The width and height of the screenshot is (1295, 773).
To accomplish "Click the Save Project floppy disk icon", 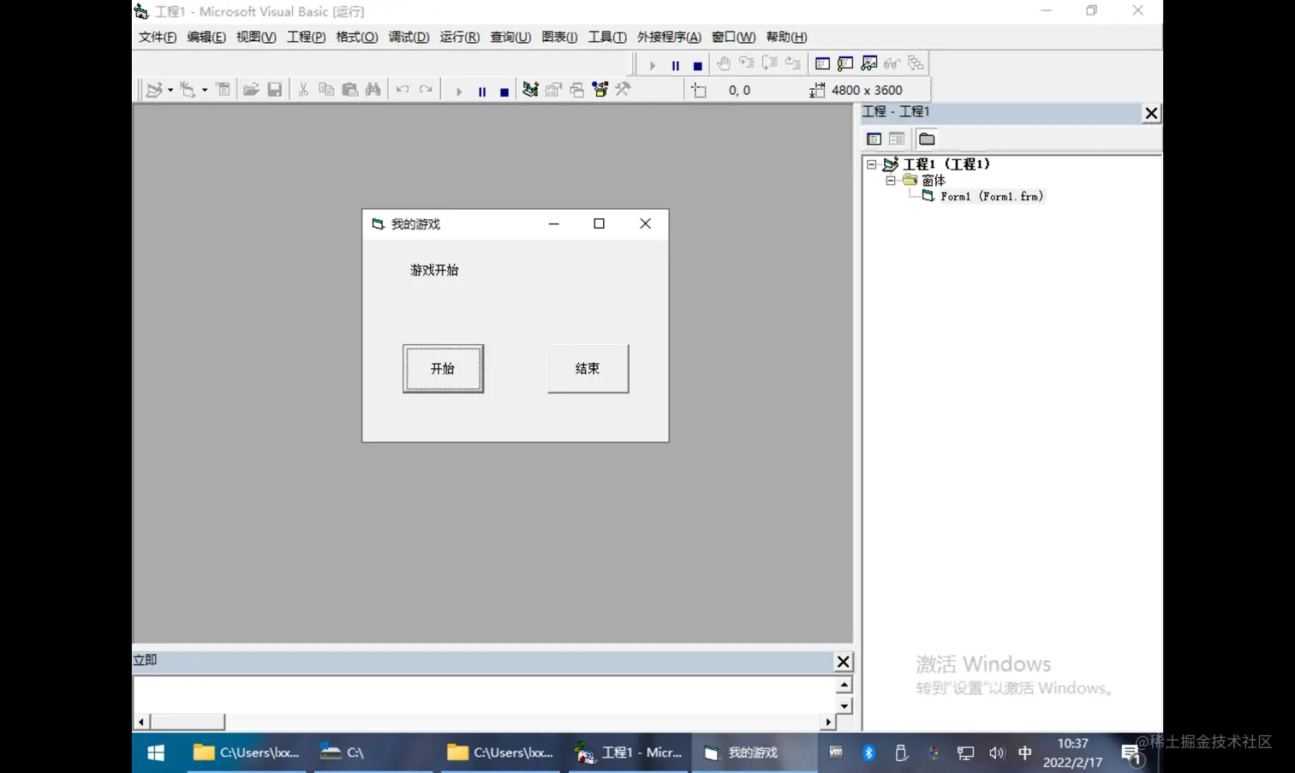I will pyautogui.click(x=275, y=90).
